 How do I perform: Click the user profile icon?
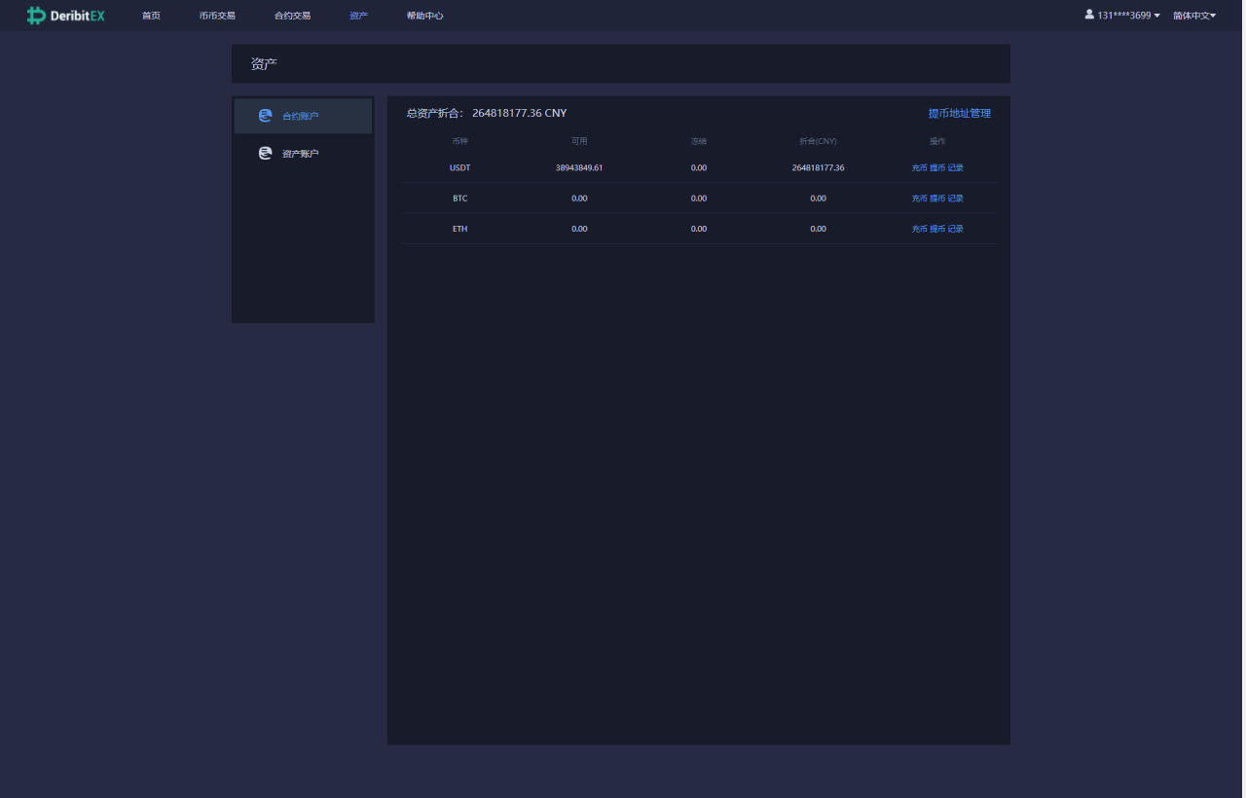point(1089,15)
